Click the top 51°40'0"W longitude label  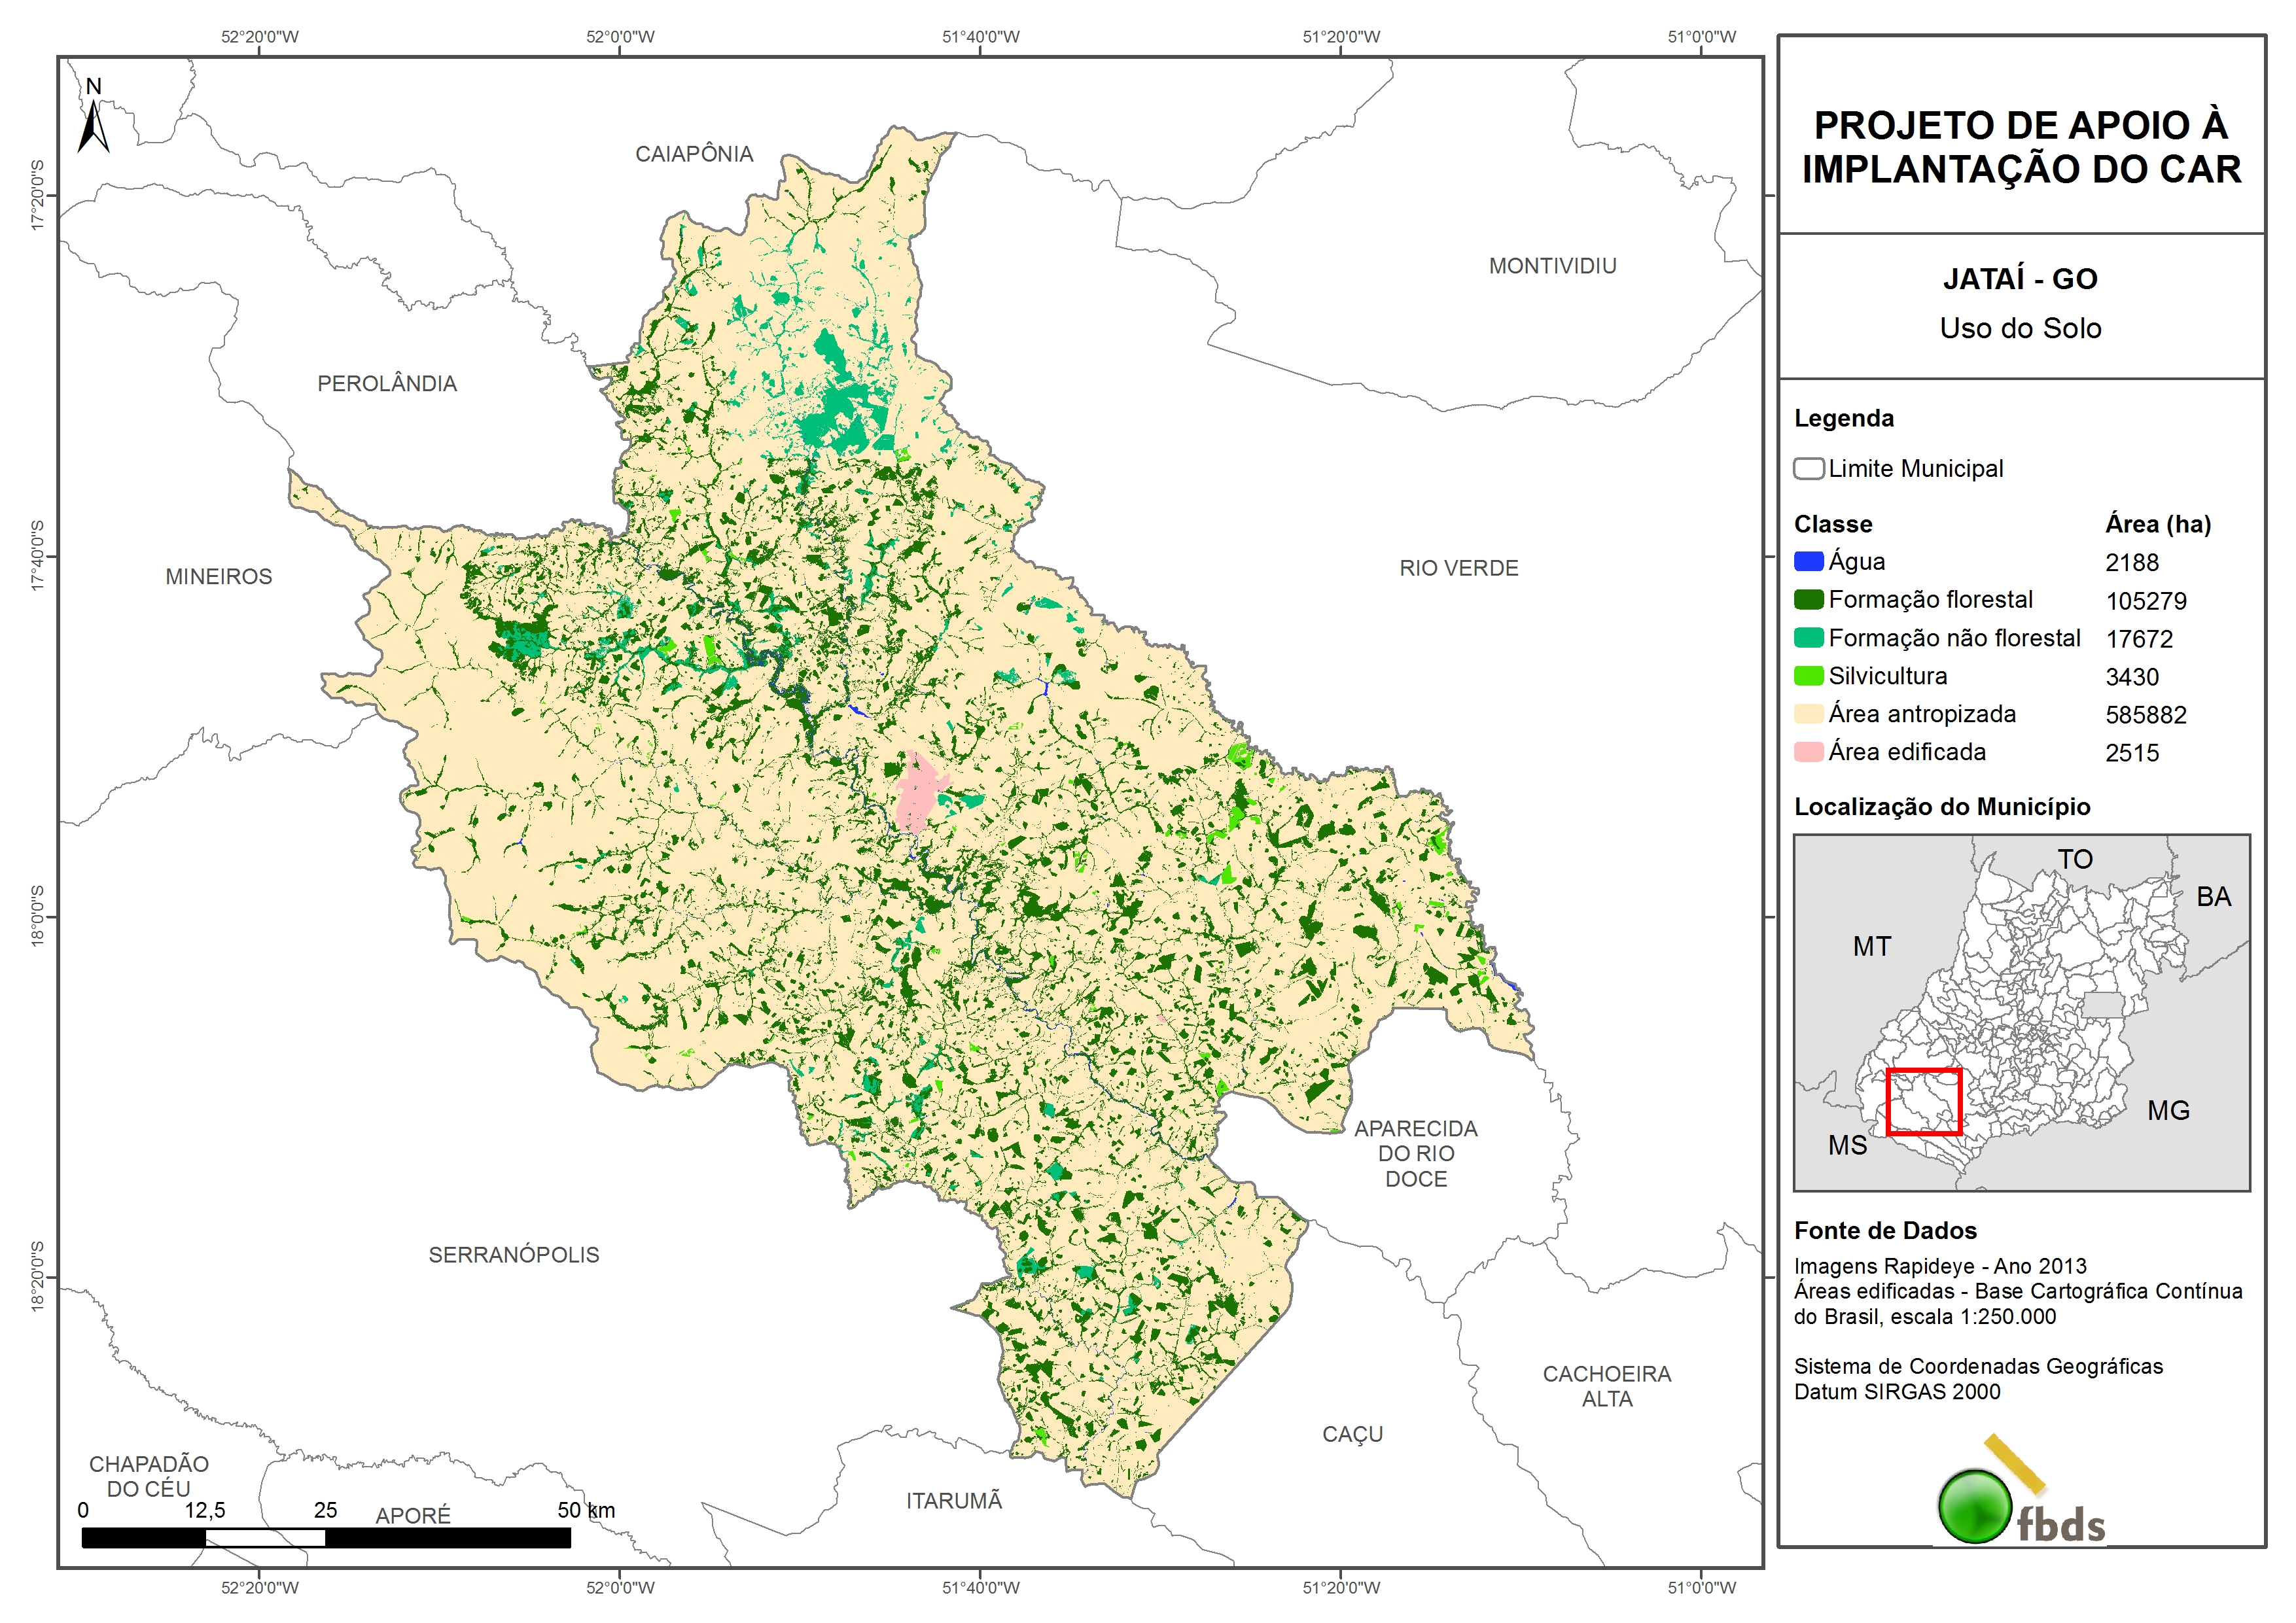(x=981, y=37)
